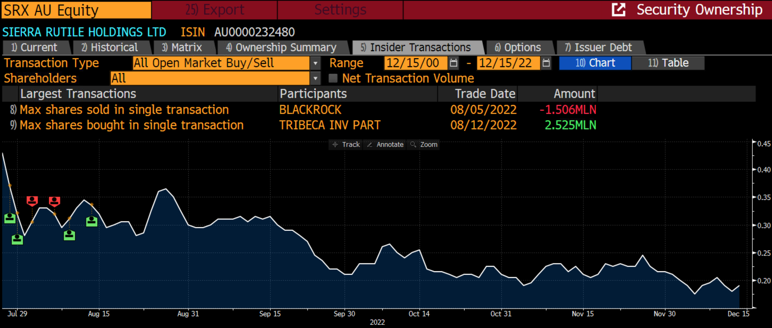Image resolution: width=772 pixels, height=328 pixels.
Task: Activate the Annotate pencil tool
Action: (x=385, y=144)
